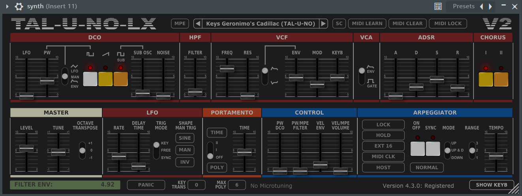Open the NORMAL arpeggiator mode dropdown
The width and height of the screenshot is (522, 196).
click(427, 168)
